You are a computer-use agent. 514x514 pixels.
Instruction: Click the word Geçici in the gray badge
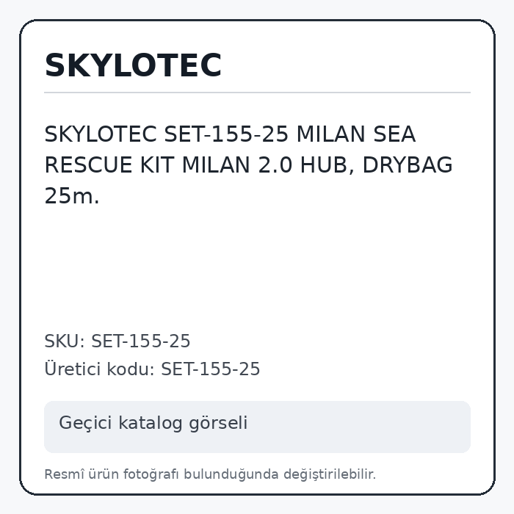(86, 422)
